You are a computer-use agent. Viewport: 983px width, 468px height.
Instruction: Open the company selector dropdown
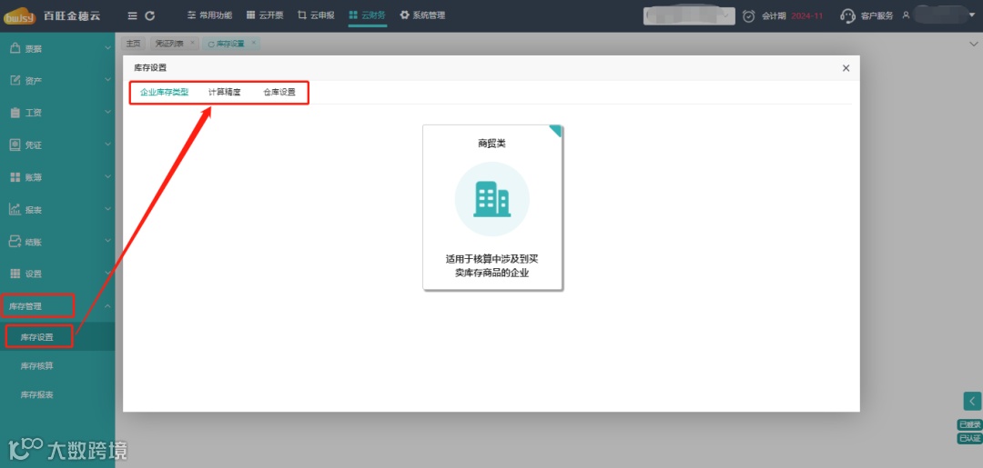[689, 16]
